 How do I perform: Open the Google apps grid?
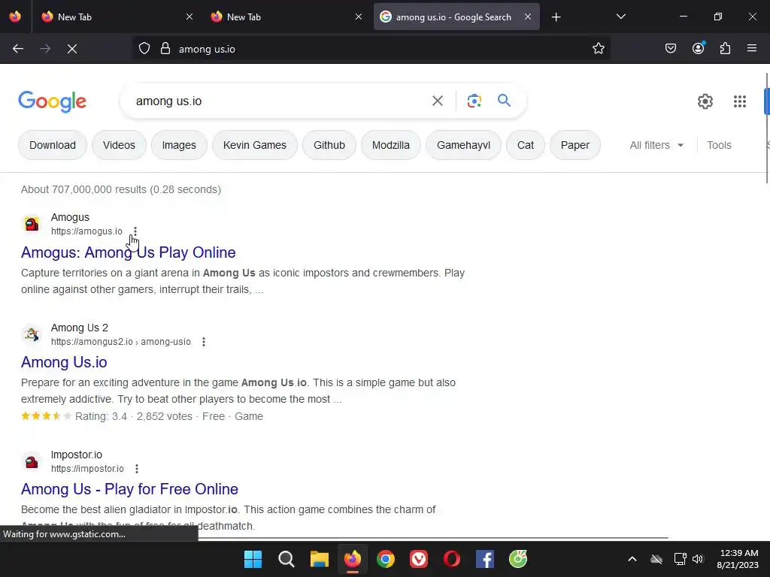[740, 101]
